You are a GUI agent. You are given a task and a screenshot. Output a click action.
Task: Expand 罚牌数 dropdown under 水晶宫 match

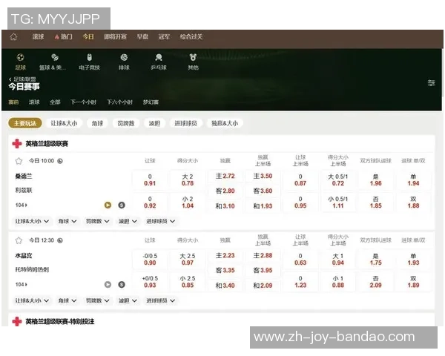point(97,300)
